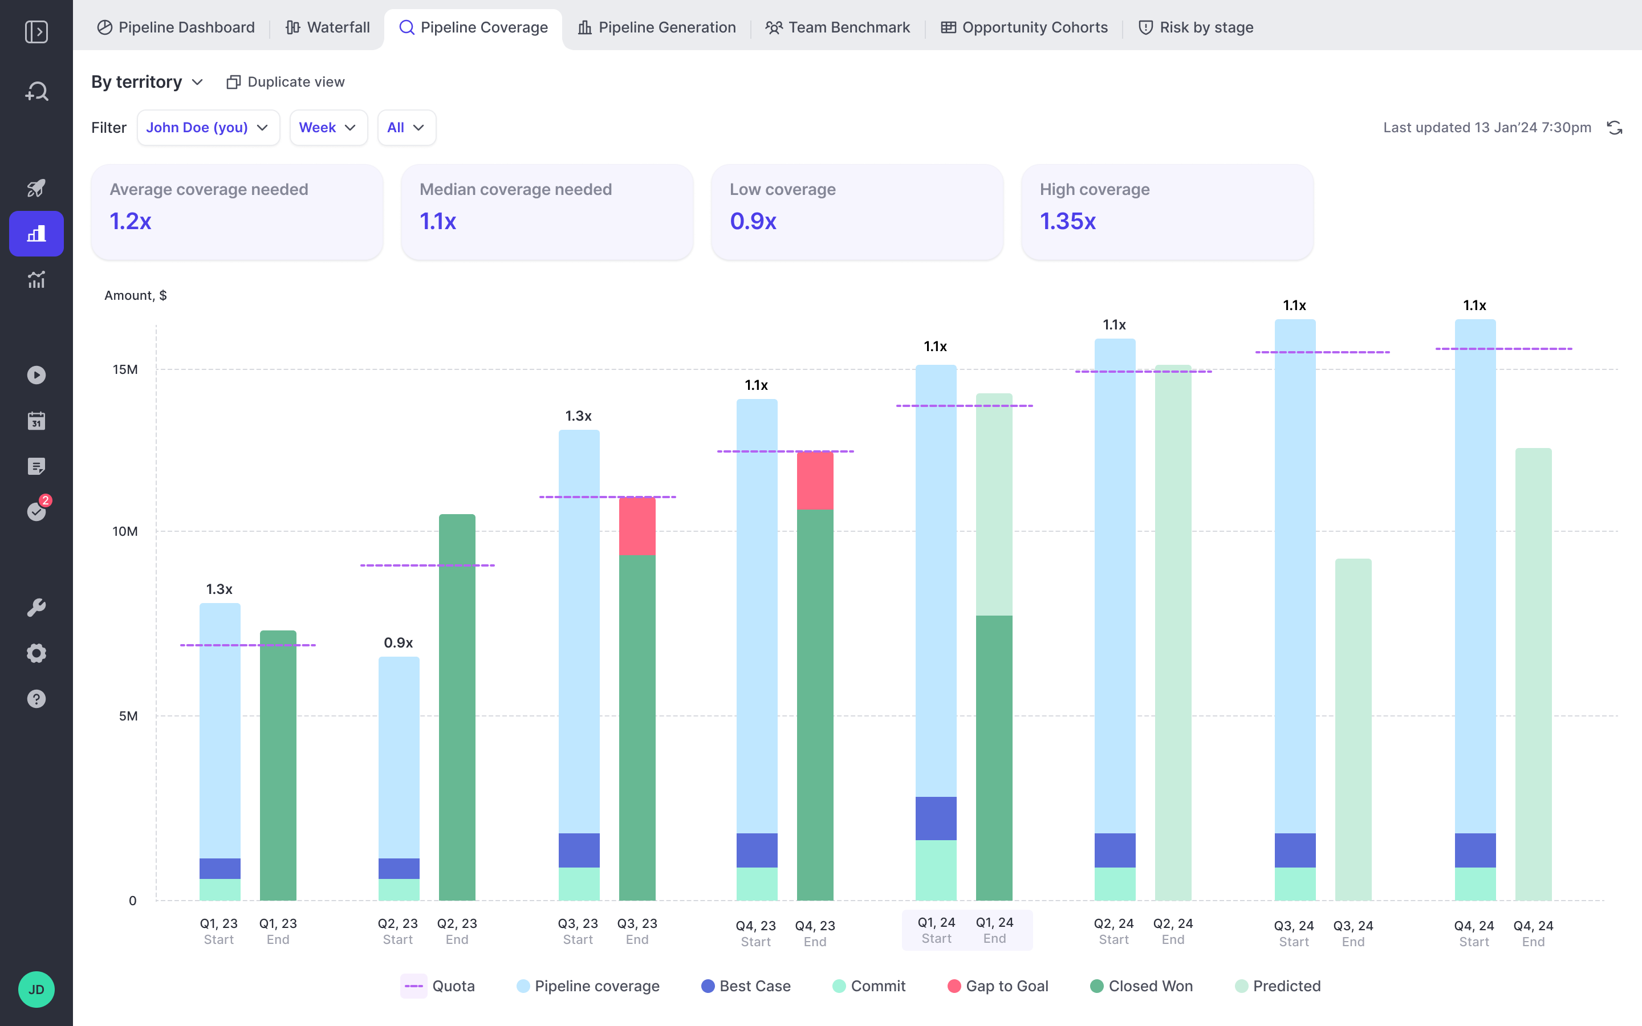Click the Q4, 23 End green bar
This screenshot has width=1642, height=1026.
[x=815, y=705]
